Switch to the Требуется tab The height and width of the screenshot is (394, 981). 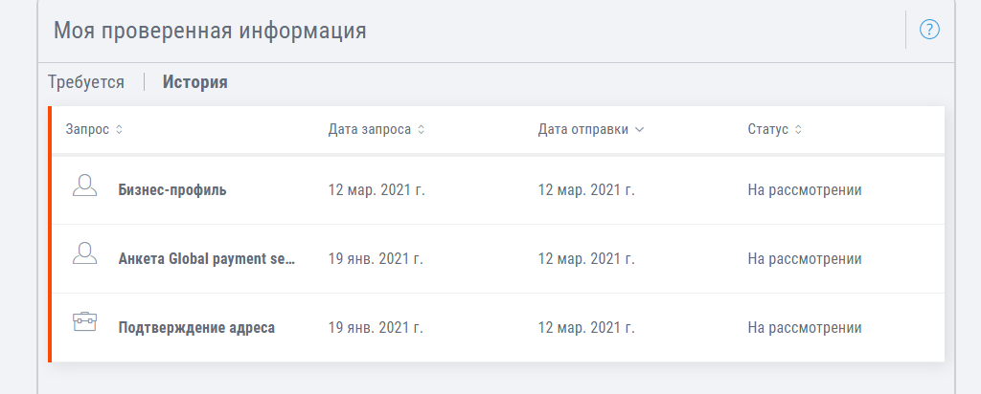pyautogui.click(x=86, y=82)
